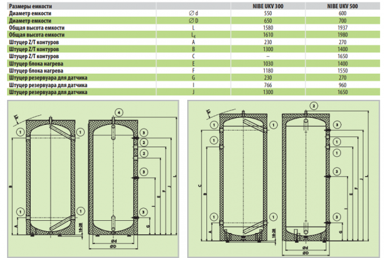384x258 pixels.
Task: Click the value '1980' in the Lк row
Action: (x=342, y=35)
